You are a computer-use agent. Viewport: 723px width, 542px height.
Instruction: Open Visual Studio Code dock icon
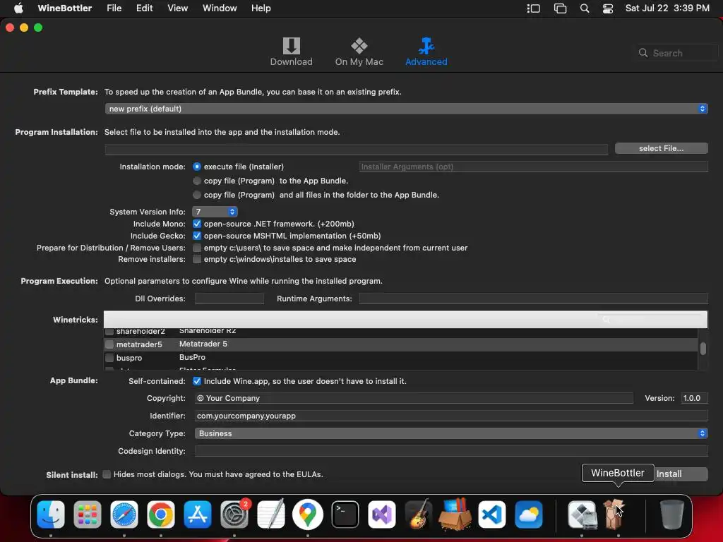[491, 514]
